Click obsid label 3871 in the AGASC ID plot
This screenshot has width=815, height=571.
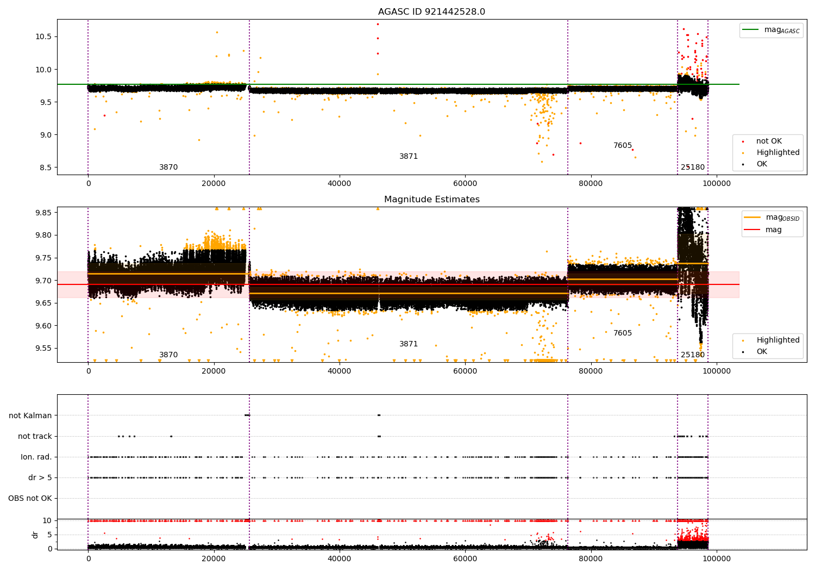pyautogui.click(x=409, y=157)
